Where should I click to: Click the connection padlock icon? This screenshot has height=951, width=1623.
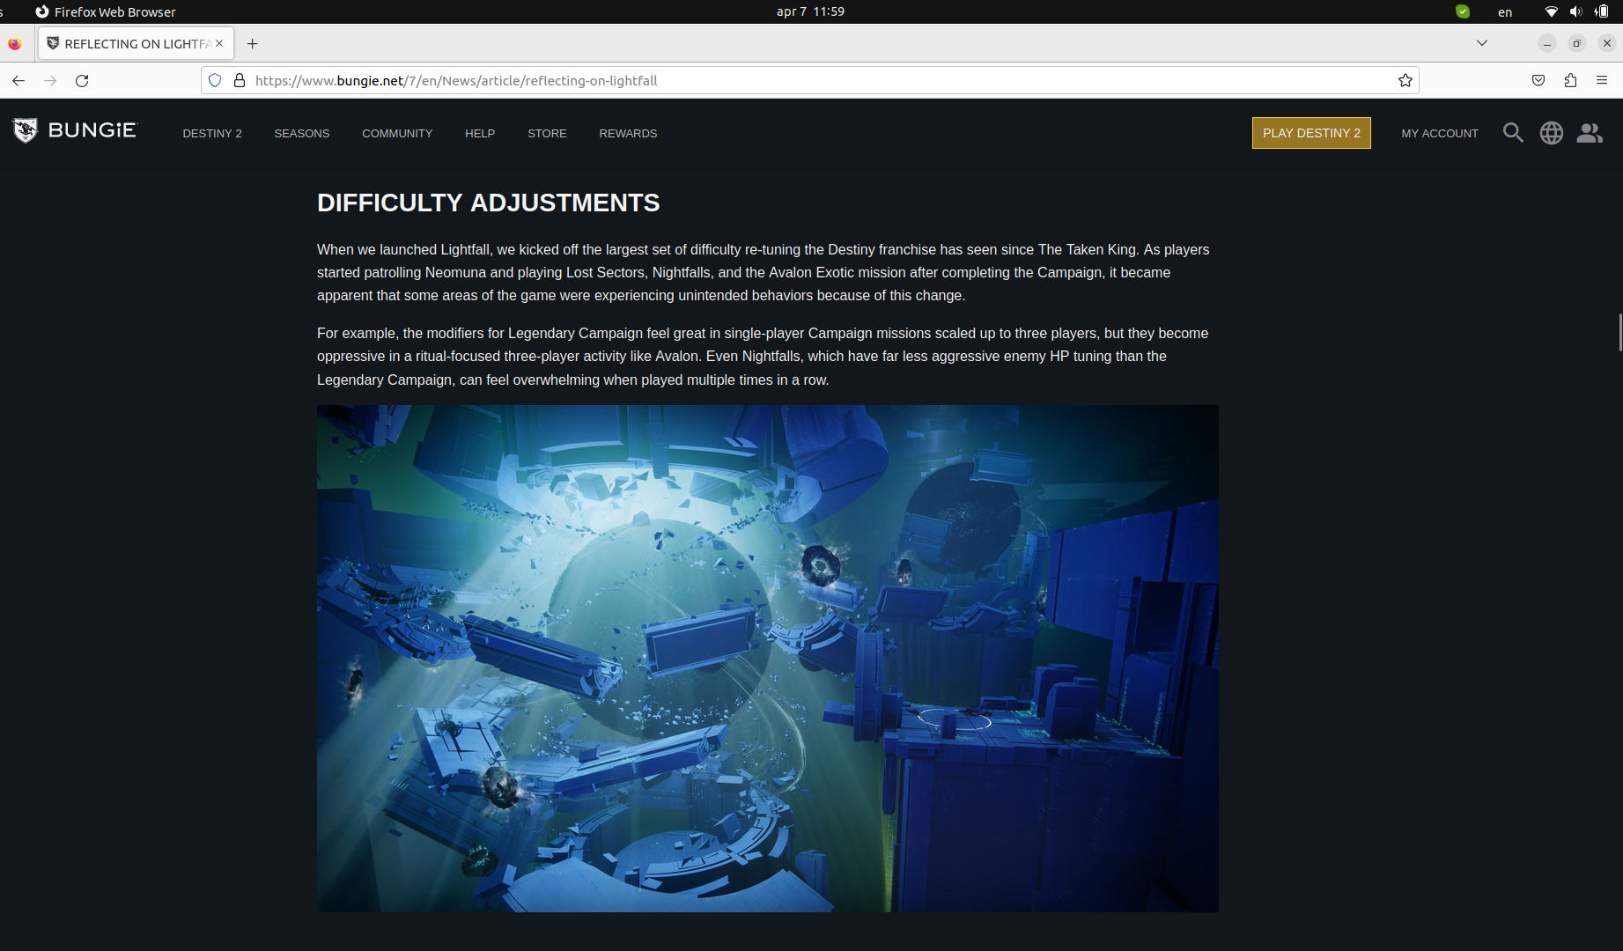click(x=239, y=79)
